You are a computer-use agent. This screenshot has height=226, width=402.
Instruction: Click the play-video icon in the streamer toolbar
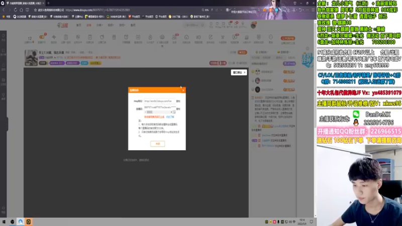point(234,37)
